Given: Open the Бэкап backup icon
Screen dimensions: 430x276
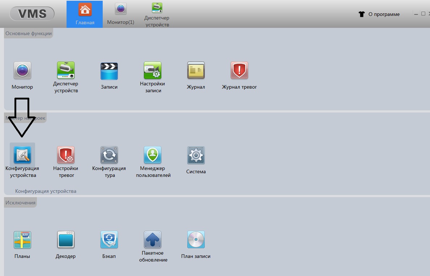Looking at the screenshot, I should tap(109, 240).
